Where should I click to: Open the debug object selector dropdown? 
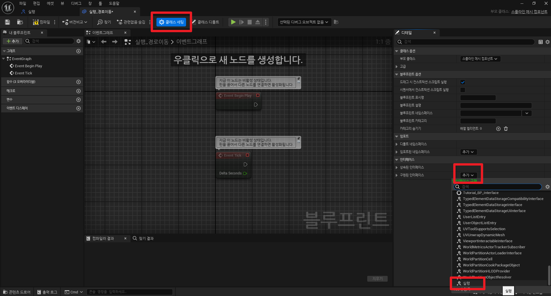coord(304,22)
